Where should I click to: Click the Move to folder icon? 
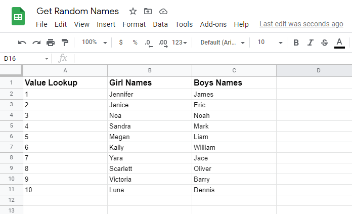point(148,11)
